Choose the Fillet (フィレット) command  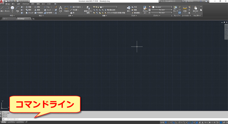(x=48, y=10)
